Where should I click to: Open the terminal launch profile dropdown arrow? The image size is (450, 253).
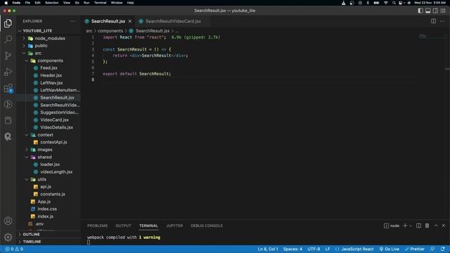(411, 226)
